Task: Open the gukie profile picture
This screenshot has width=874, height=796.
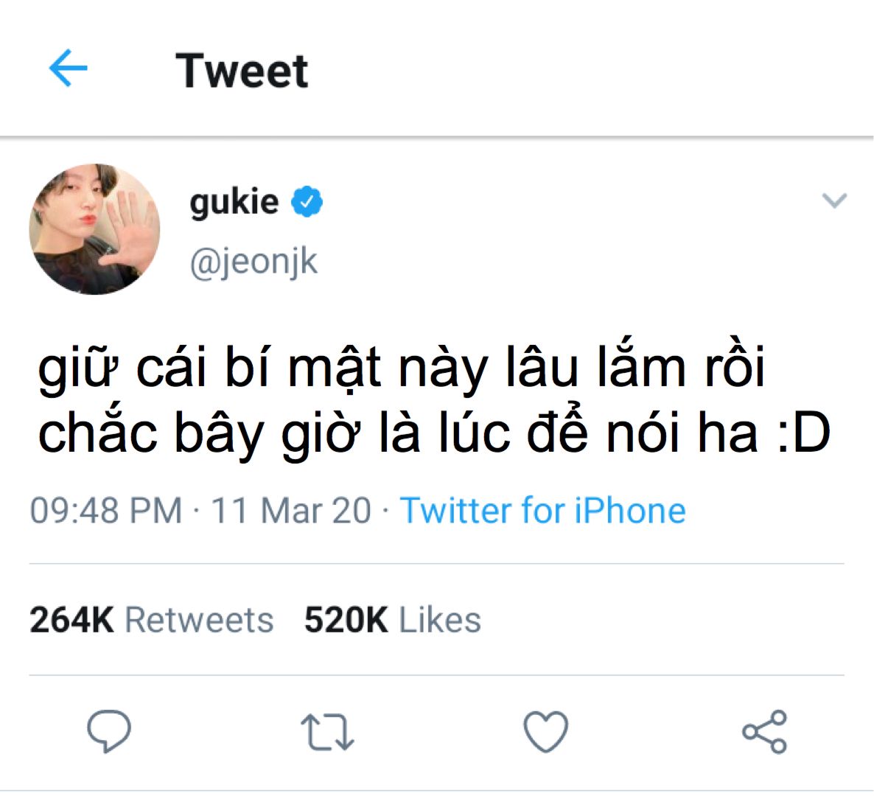Action: 94,229
